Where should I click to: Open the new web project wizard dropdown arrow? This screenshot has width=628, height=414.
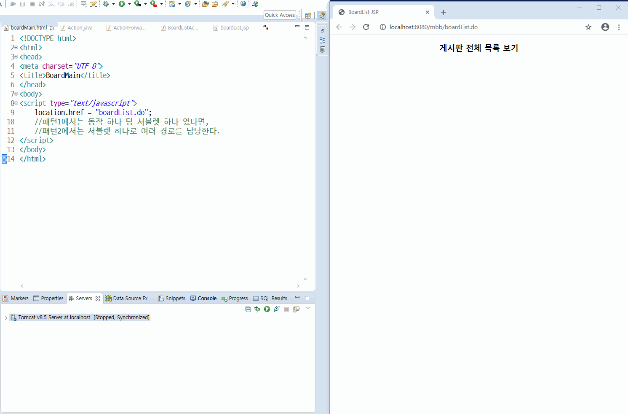pos(179,4)
